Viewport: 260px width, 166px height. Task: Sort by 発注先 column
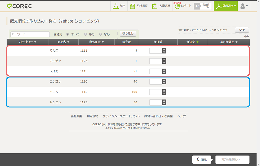[192, 42]
